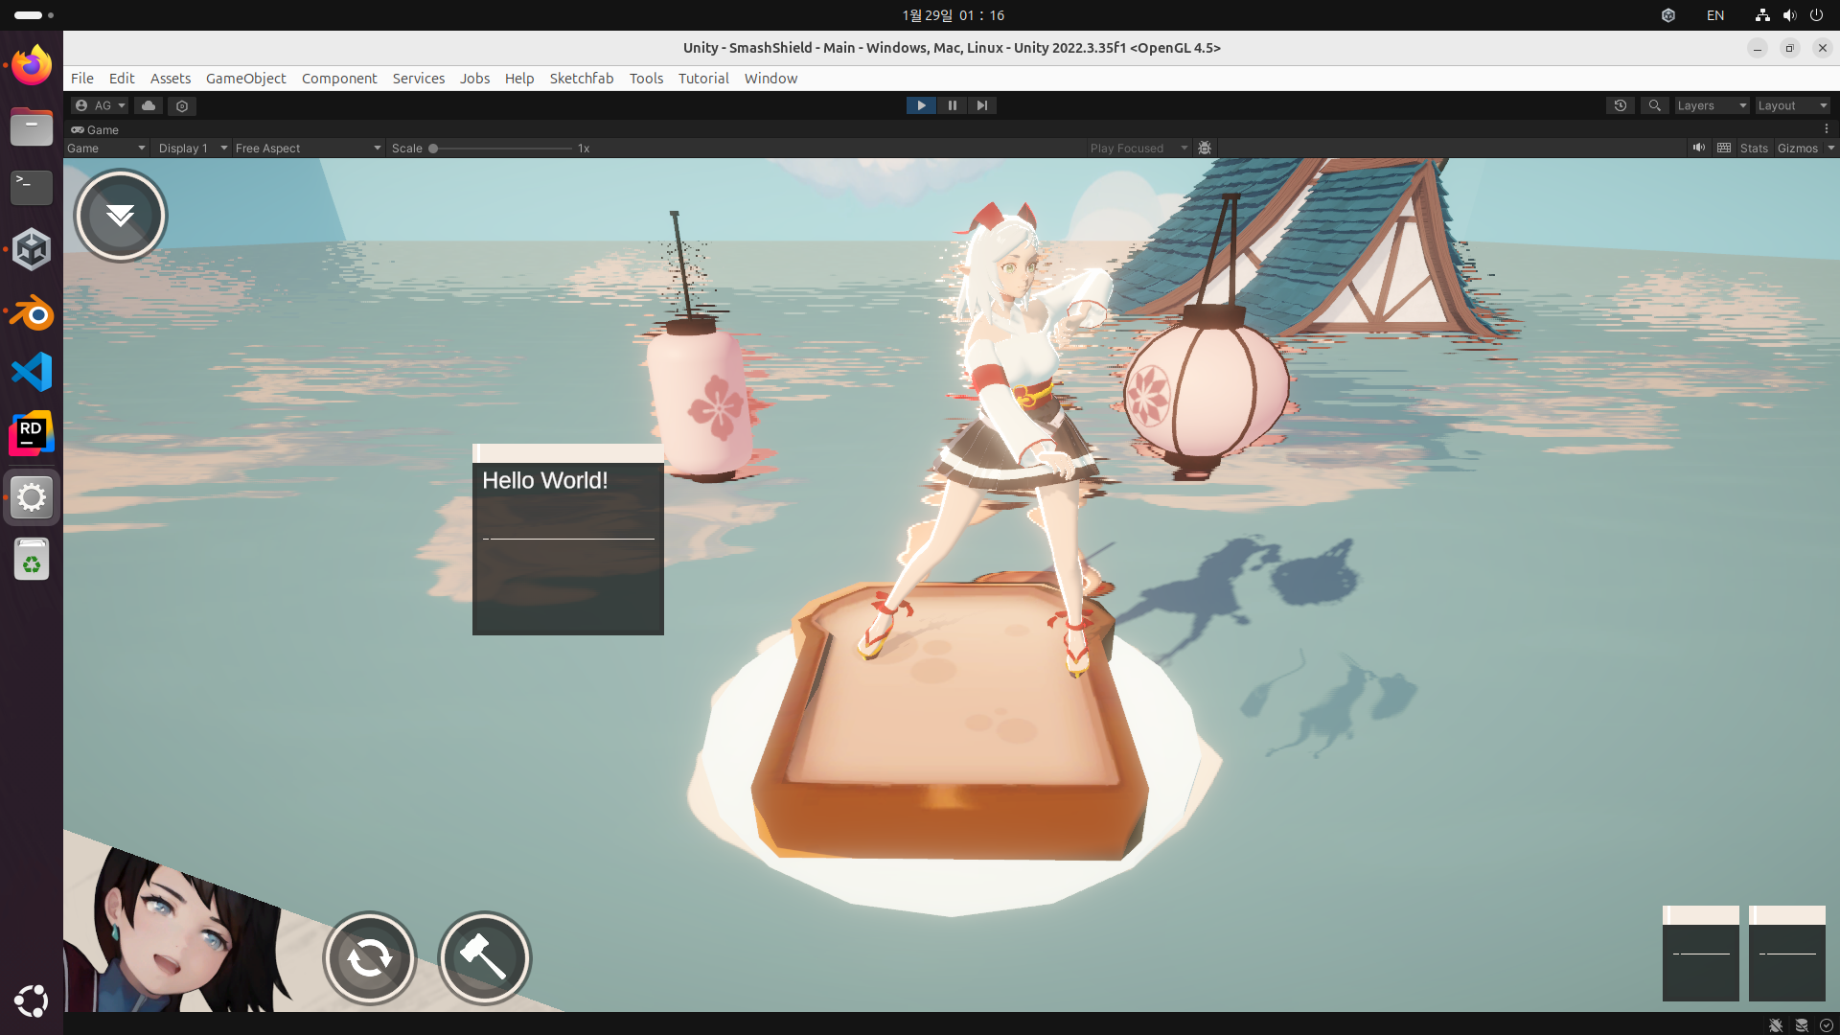1840x1035 pixels.
Task: Launch Blender from the dock
Action: [x=32, y=311]
